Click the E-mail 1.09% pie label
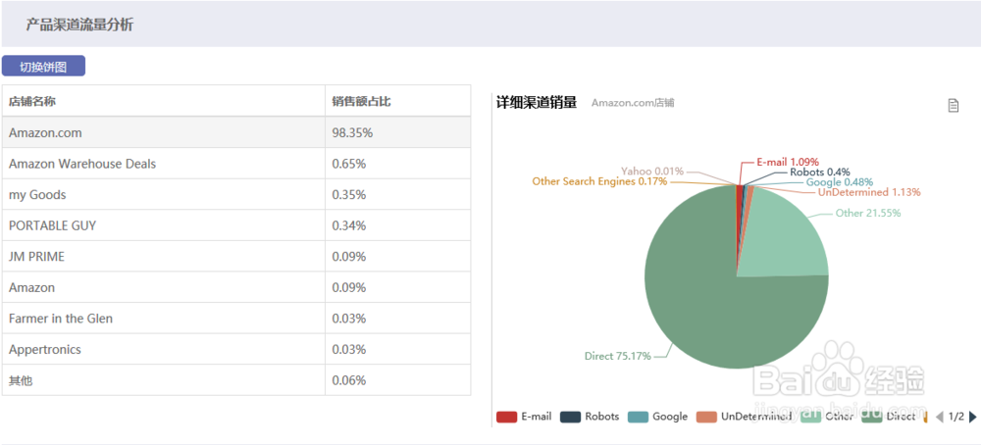Screen dimensions: 981x445 coord(788,162)
